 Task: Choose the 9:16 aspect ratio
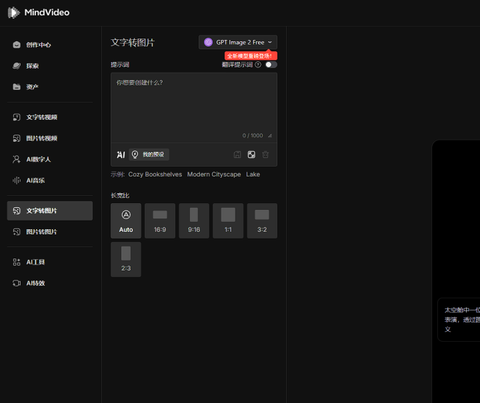(x=194, y=220)
